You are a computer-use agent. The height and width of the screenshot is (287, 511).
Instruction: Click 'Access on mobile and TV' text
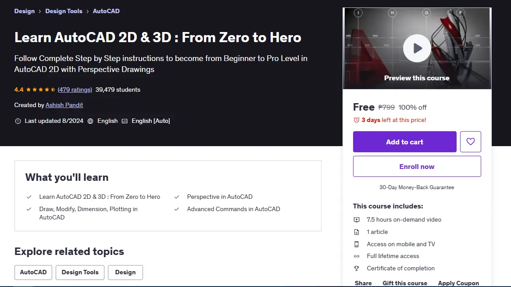(x=401, y=244)
